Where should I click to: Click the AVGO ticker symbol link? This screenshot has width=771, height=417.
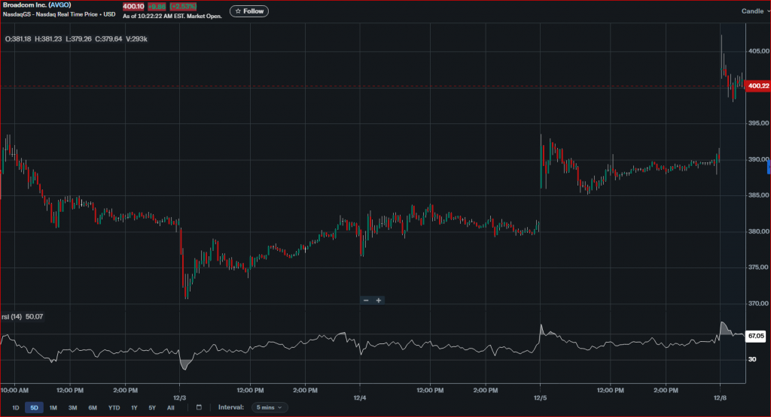pos(58,5)
